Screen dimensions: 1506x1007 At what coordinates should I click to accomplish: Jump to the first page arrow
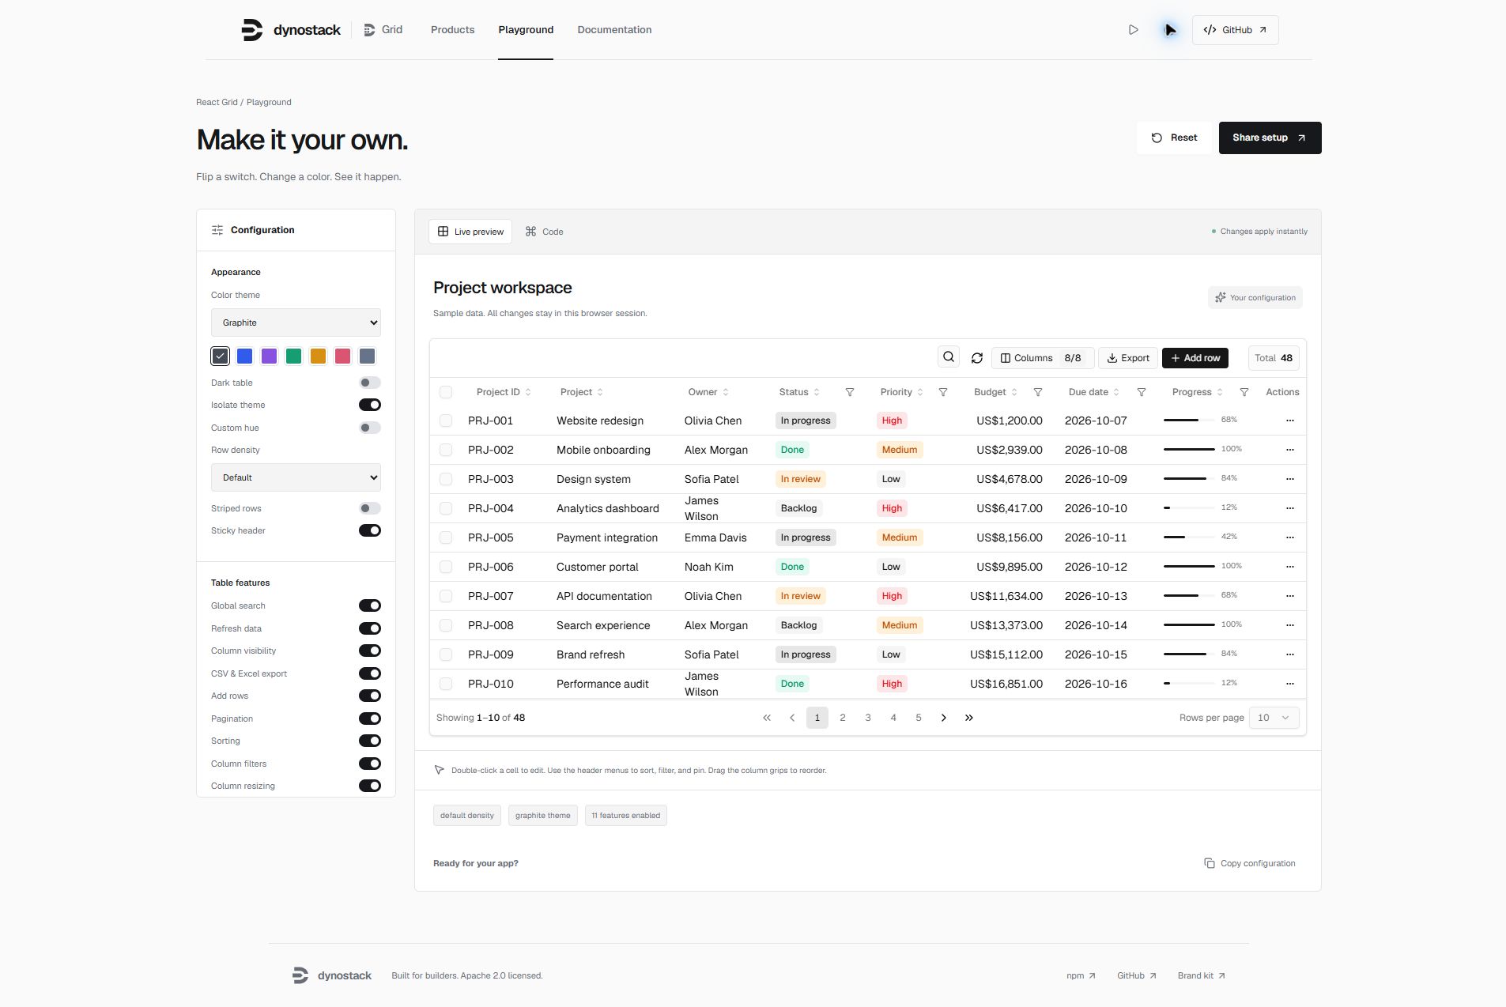coord(767,718)
